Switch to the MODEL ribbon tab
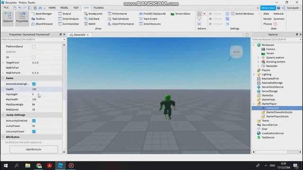The height and width of the screenshot is (170, 303). tap(64, 8)
